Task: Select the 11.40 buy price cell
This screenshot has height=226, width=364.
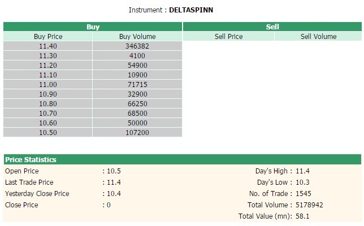Action: [x=48, y=46]
